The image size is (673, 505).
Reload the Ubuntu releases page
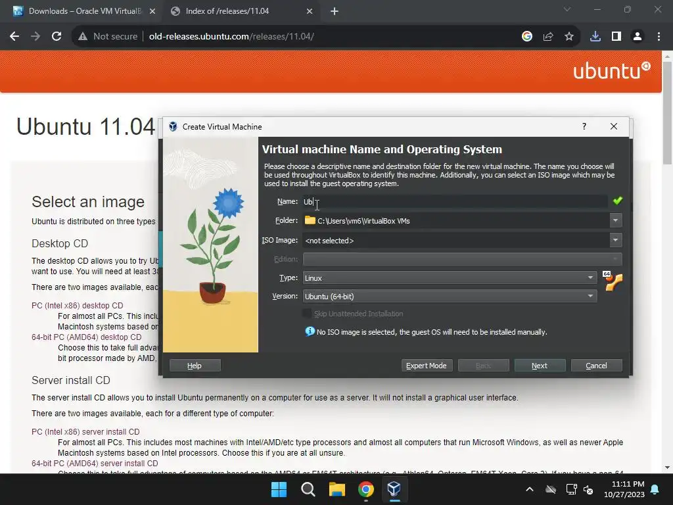(57, 37)
